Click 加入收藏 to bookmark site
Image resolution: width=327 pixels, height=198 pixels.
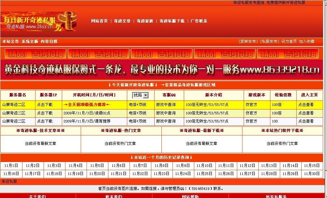307,41
